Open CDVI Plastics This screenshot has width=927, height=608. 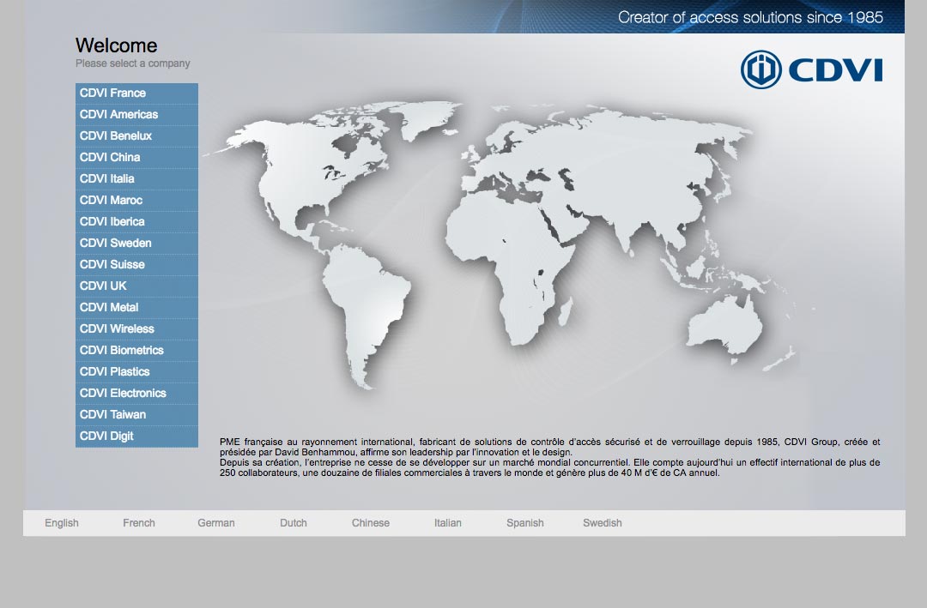coord(136,371)
